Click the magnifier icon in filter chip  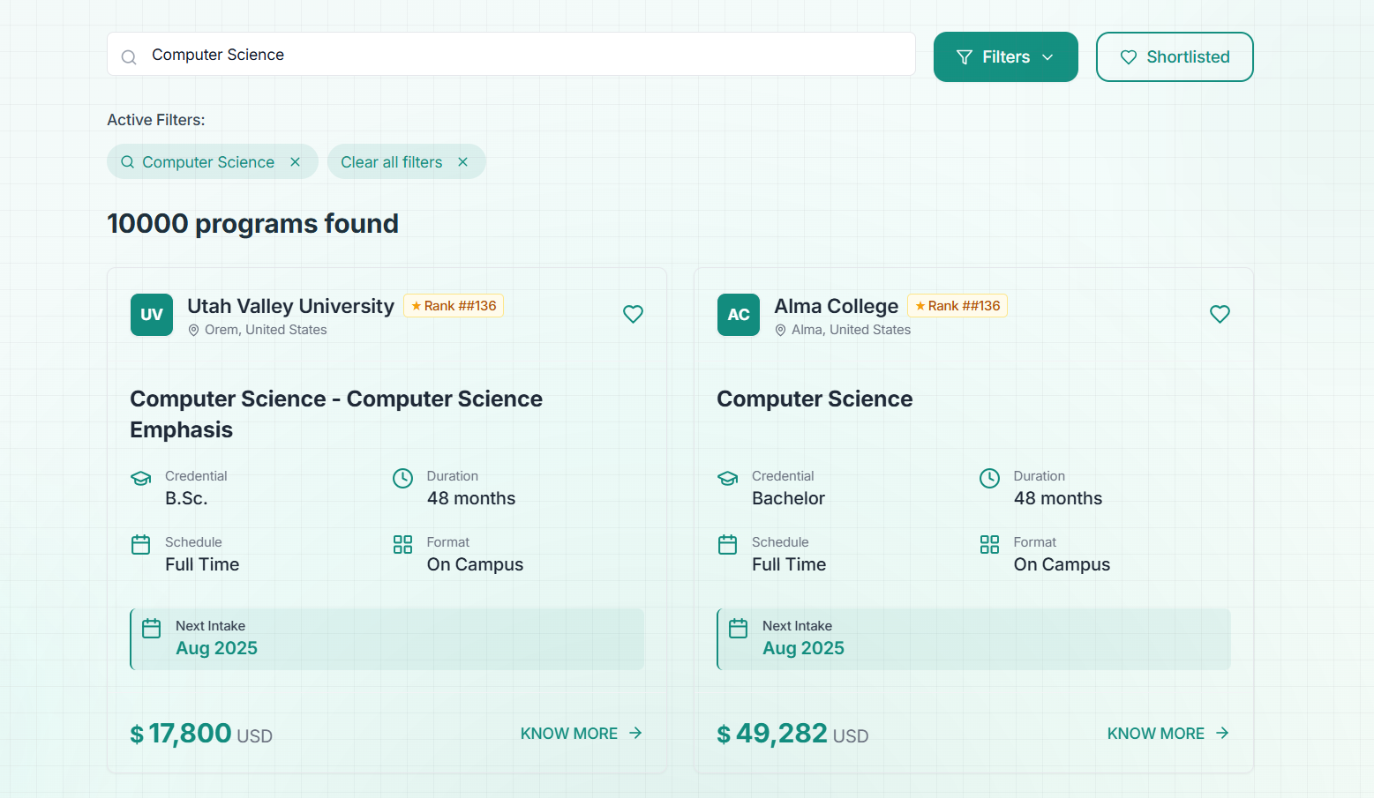coord(128,162)
